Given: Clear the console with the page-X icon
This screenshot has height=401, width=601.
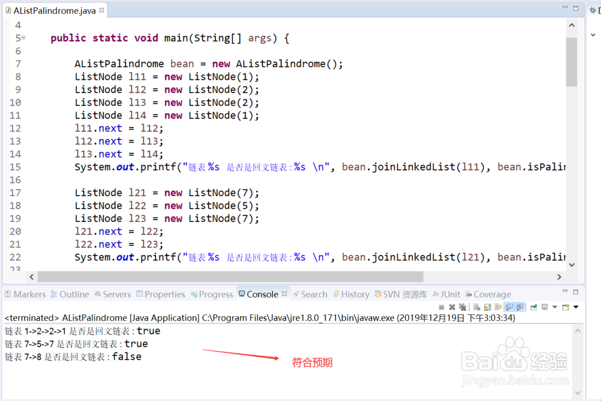Looking at the screenshot, I should (x=477, y=307).
